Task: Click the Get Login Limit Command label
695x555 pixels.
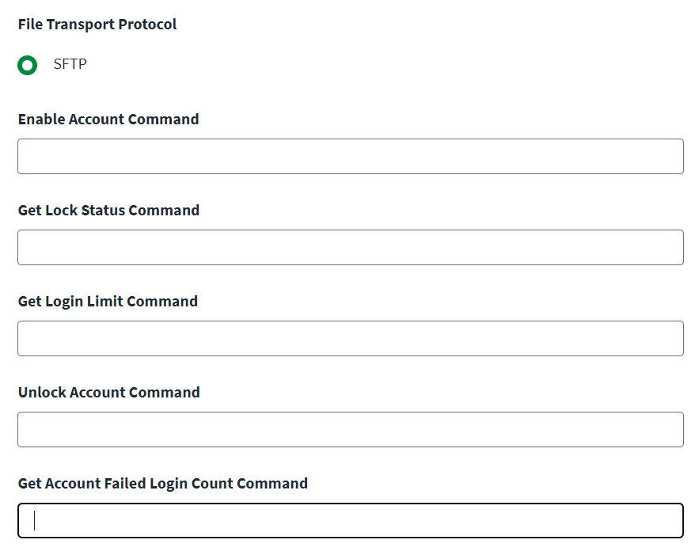Action: coord(108,302)
